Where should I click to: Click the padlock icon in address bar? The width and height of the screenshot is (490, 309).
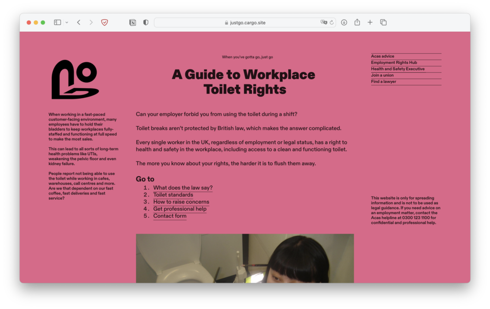[x=226, y=23]
